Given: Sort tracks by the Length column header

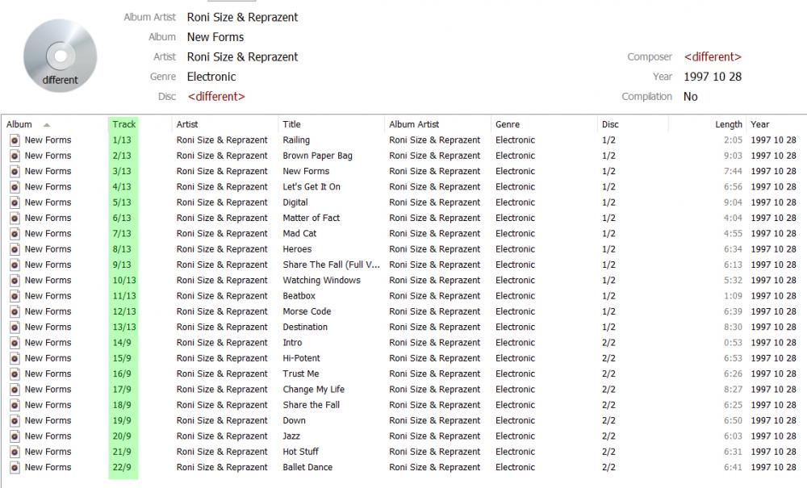Looking at the screenshot, I should tap(728, 124).
